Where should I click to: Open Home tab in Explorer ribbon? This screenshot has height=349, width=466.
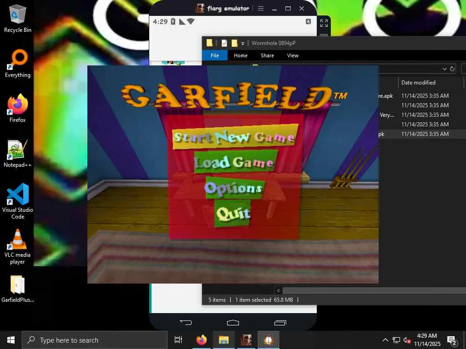pyautogui.click(x=240, y=55)
